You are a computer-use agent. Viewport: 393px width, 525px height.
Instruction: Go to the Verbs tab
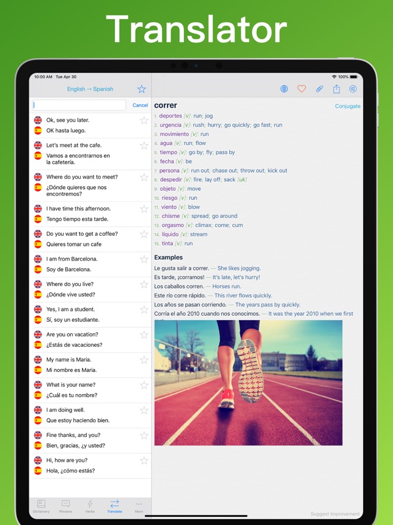click(x=90, y=506)
